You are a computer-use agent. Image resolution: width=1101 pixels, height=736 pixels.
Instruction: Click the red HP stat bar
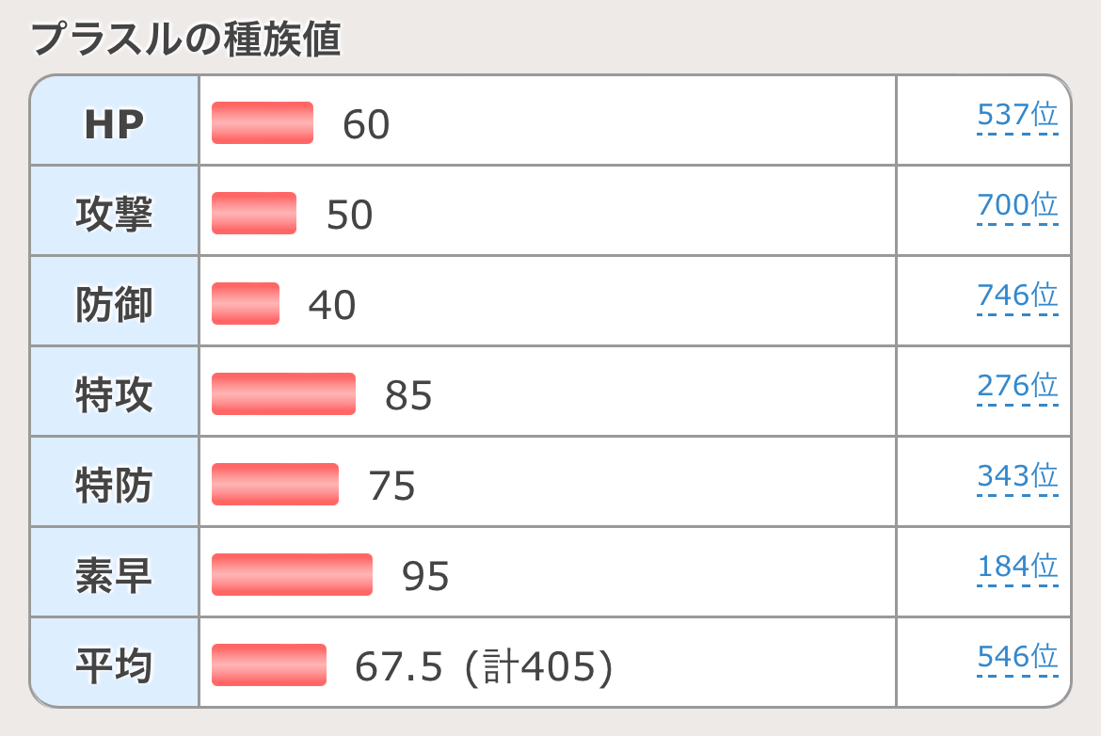(263, 123)
